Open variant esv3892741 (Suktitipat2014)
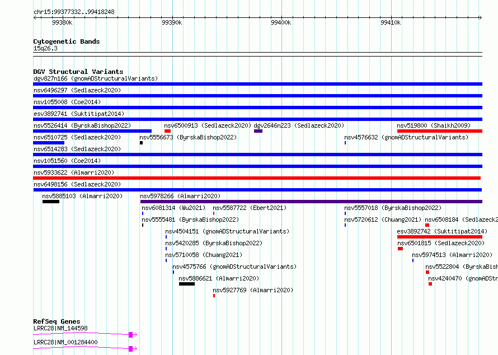This screenshot has width=498, height=355. (x=79, y=114)
